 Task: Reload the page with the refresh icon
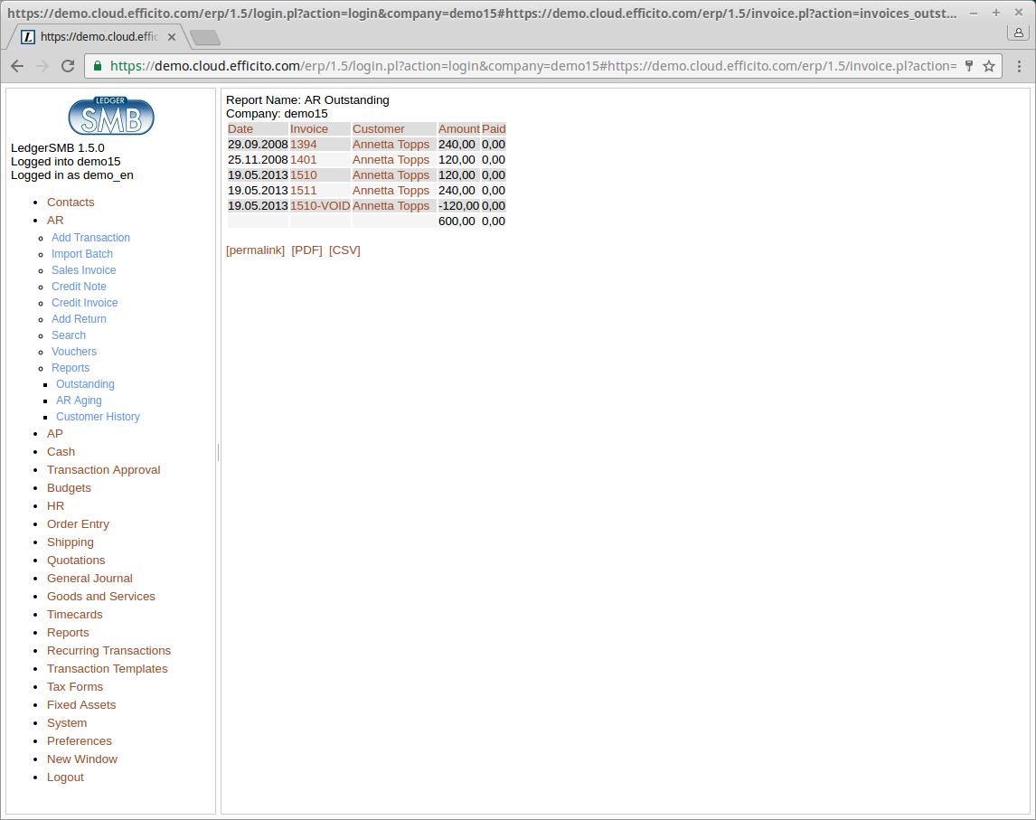point(67,66)
